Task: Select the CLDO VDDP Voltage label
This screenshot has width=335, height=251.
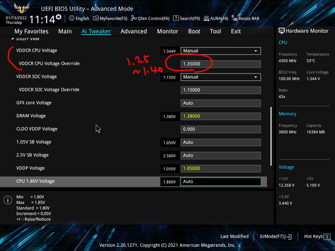Action: coord(37,129)
